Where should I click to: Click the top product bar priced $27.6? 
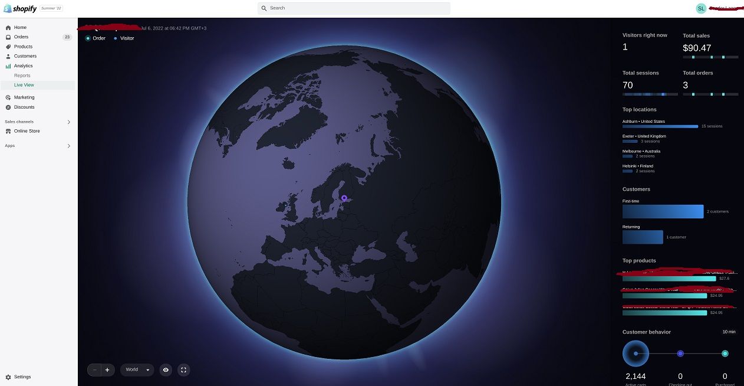[x=669, y=279]
